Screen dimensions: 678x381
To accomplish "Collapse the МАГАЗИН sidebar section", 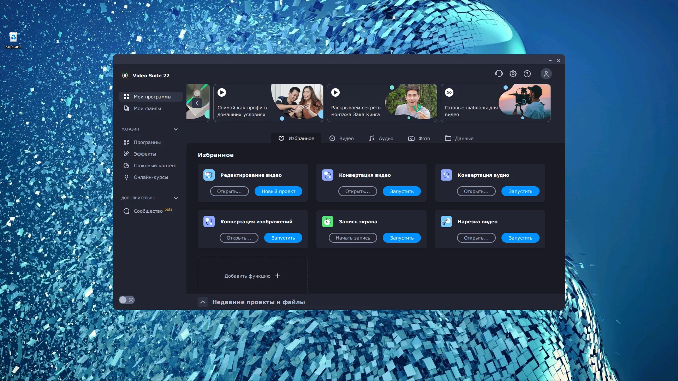I will click(x=176, y=129).
